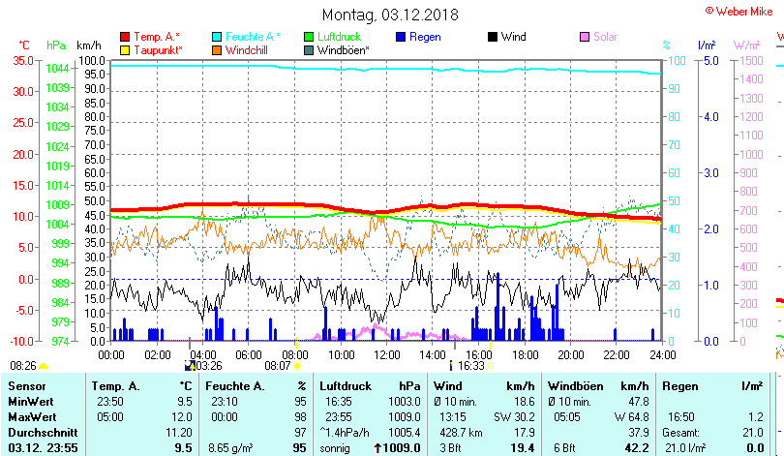Click the black Wind legend square
This screenshot has width=784, height=456.
pos(493,37)
